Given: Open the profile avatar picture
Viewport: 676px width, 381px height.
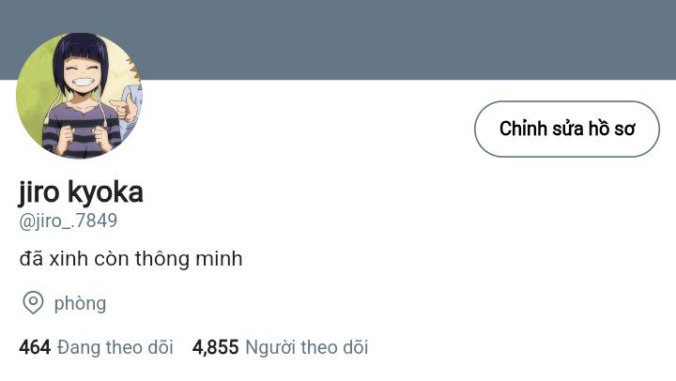Looking at the screenshot, I should tap(79, 96).
